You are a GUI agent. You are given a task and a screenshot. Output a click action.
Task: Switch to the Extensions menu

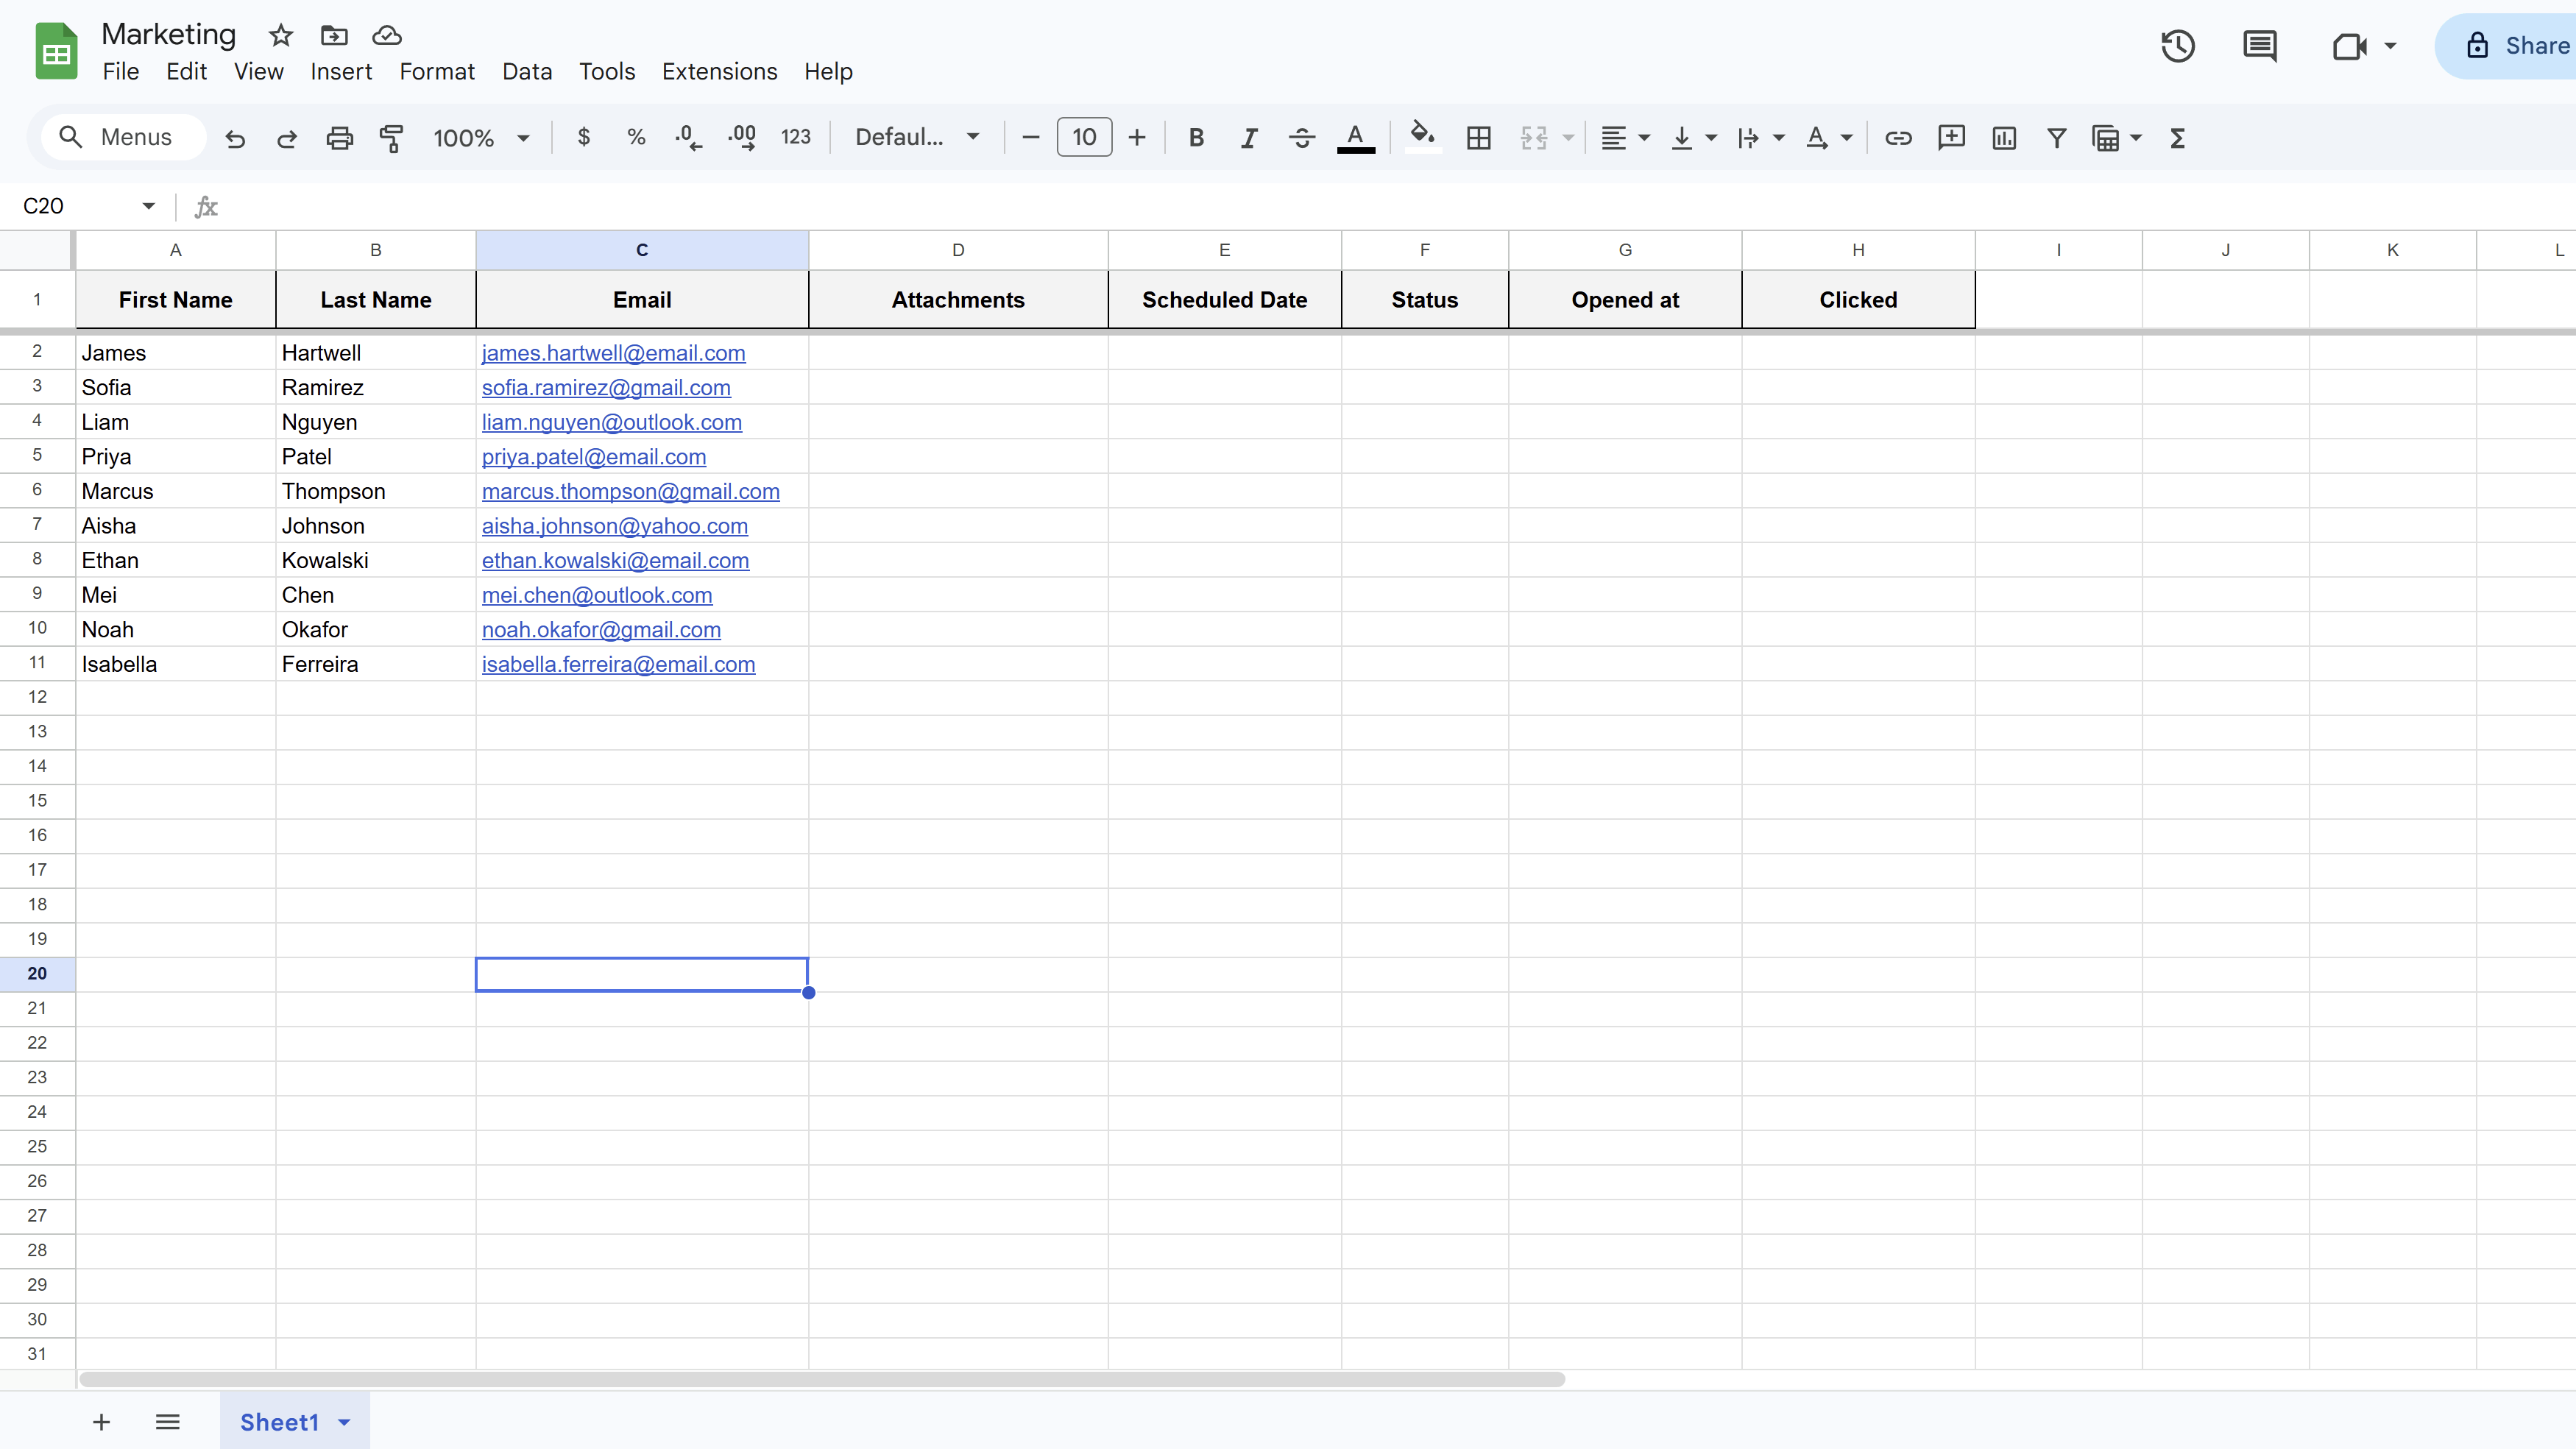point(719,71)
